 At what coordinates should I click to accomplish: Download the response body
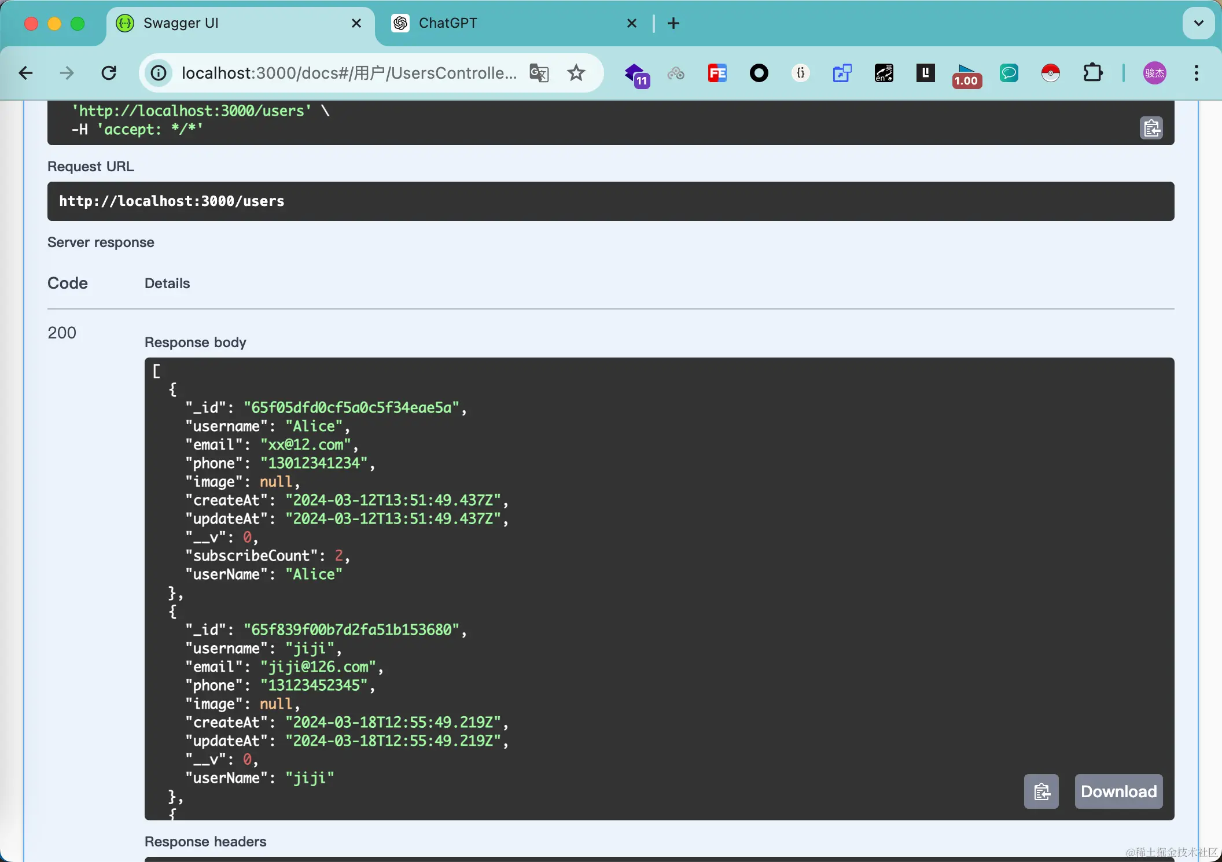1118,791
